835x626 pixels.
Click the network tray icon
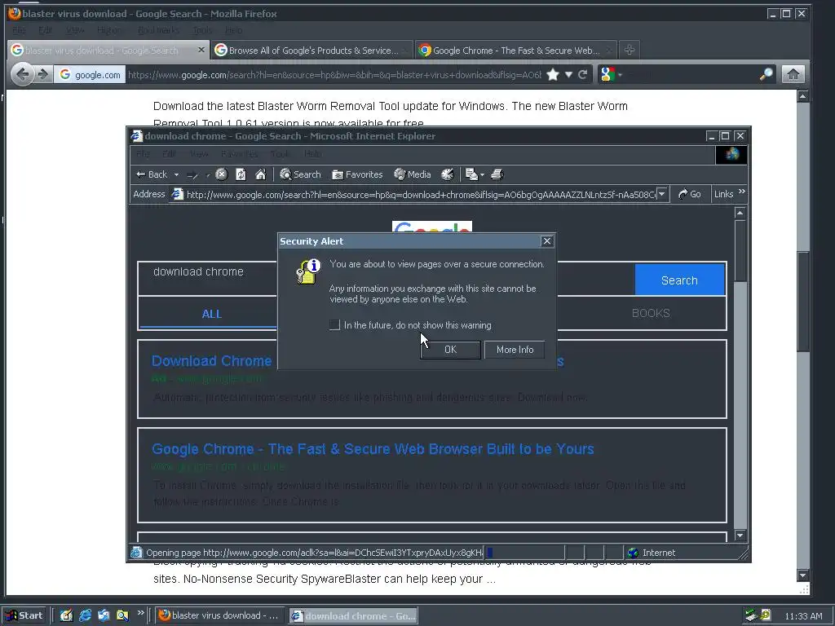pyautogui.click(x=751, y=615)
